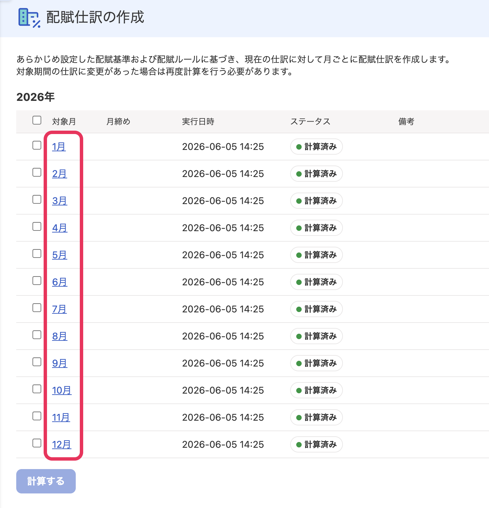
Task: Open the 1月 link
Action: (59, 147)
